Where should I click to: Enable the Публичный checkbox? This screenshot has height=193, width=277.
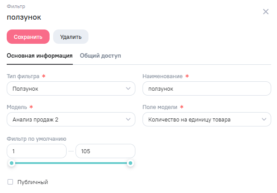tap(10, 182)
